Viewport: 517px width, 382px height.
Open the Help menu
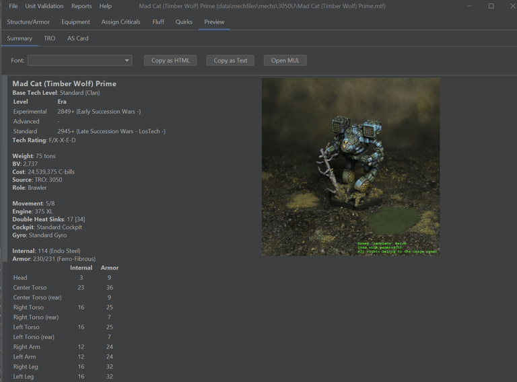coord(106,6)
